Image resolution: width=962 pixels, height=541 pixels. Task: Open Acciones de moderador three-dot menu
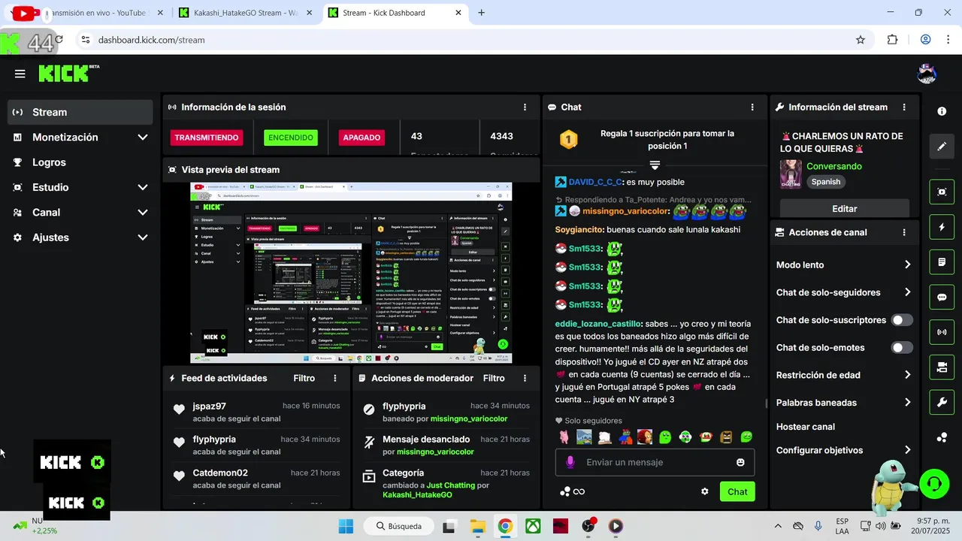pyautogui.click(x=525, y=379)
